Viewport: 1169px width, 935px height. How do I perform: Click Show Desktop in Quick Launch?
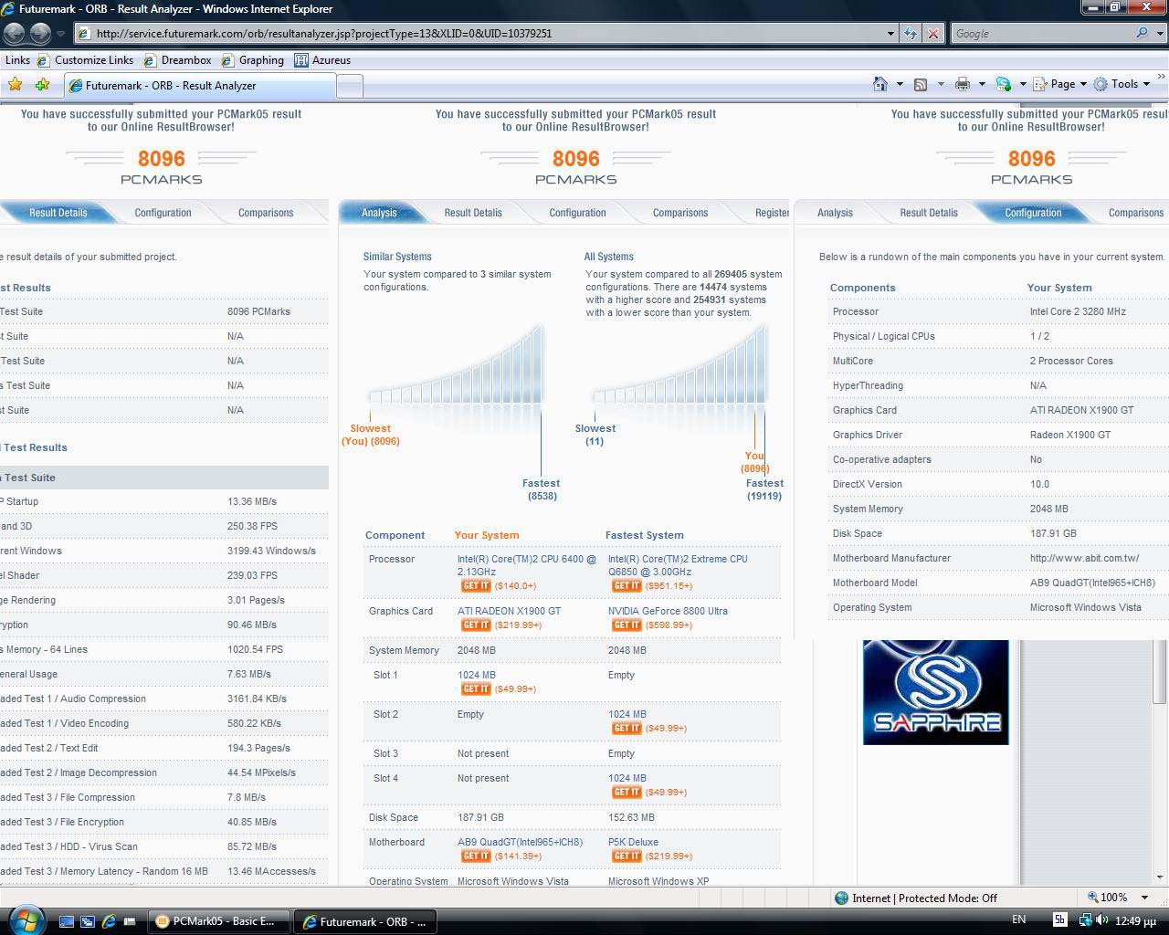coord(66,921)
